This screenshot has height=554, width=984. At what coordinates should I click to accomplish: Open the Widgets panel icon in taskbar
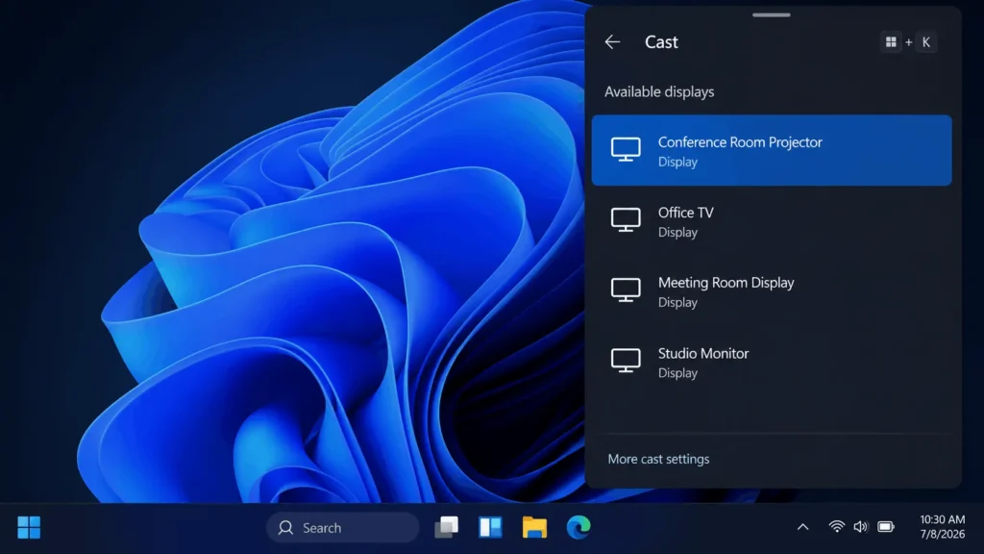pos(490,528)
